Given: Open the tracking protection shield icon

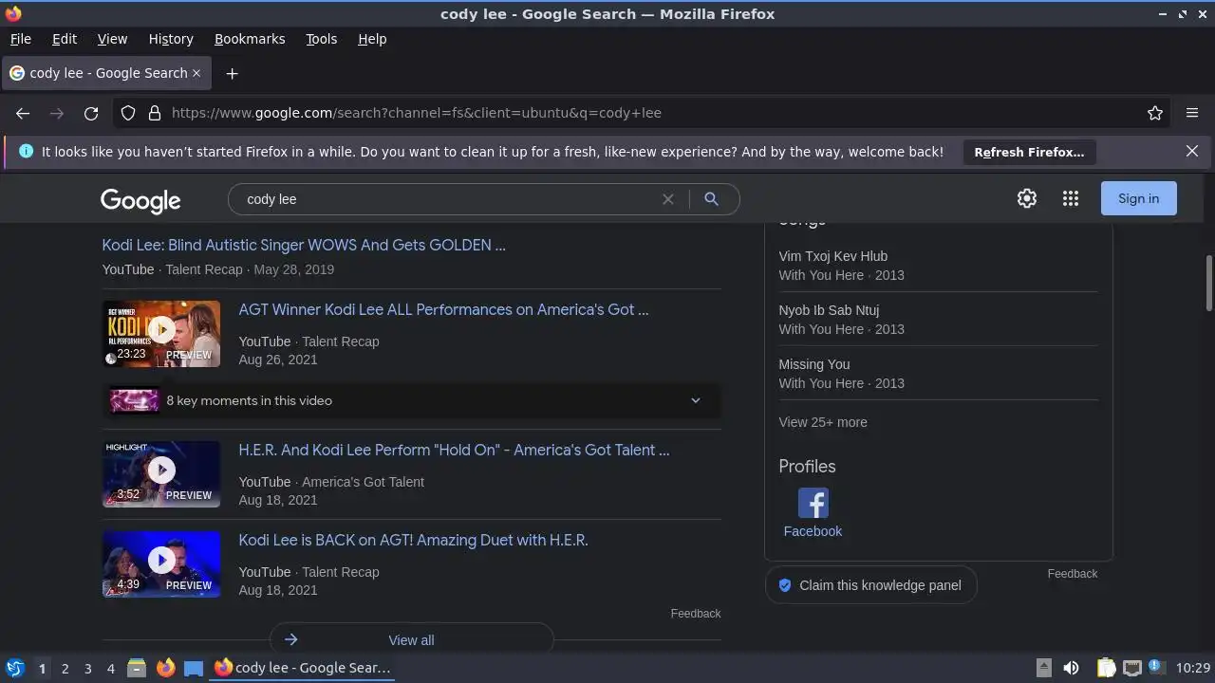Looking at the screenshot, I should coord(128,113).
